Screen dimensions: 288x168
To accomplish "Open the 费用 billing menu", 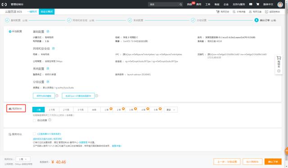I will (199, 4).
